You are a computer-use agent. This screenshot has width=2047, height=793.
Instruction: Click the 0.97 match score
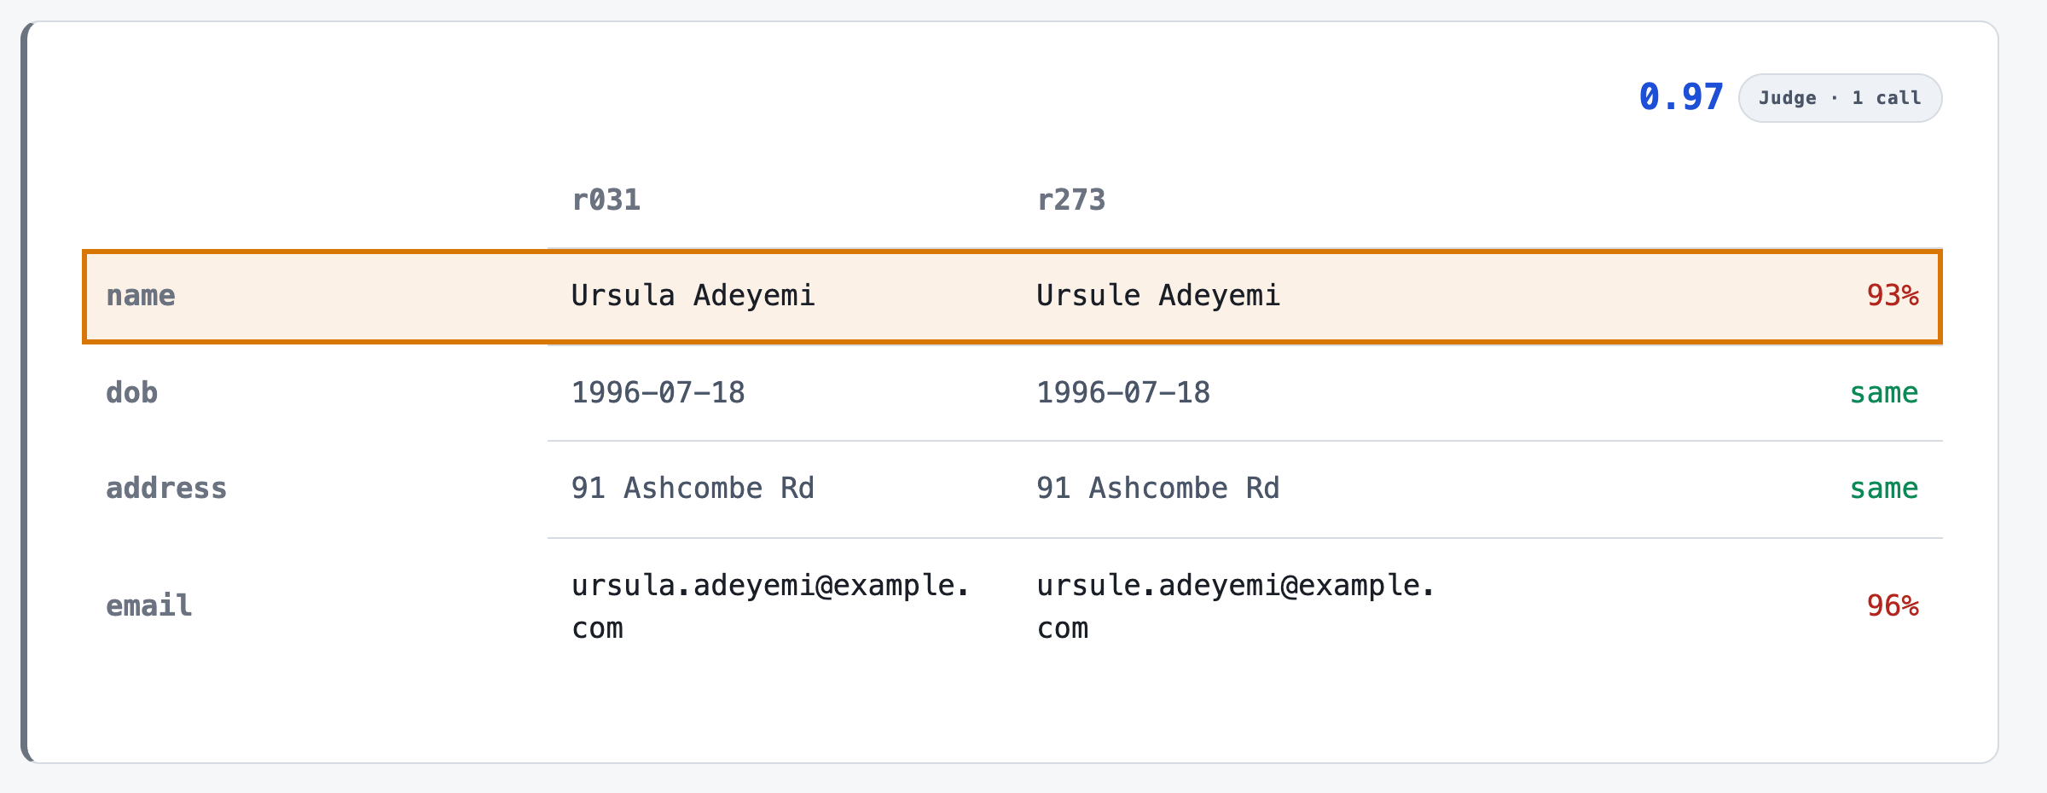[x=1681, y=97]
